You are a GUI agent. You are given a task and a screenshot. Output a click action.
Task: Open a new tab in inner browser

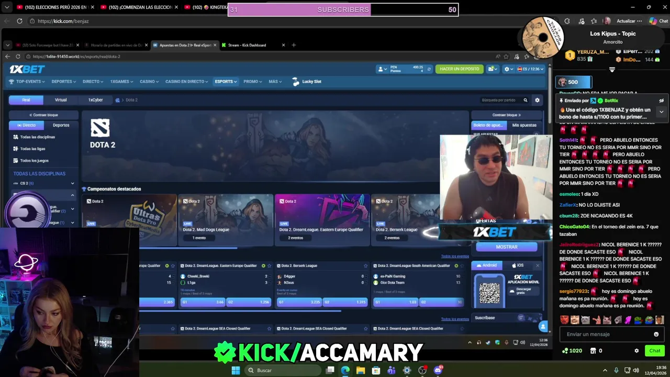pyautogui.click(x=294, y=45)
